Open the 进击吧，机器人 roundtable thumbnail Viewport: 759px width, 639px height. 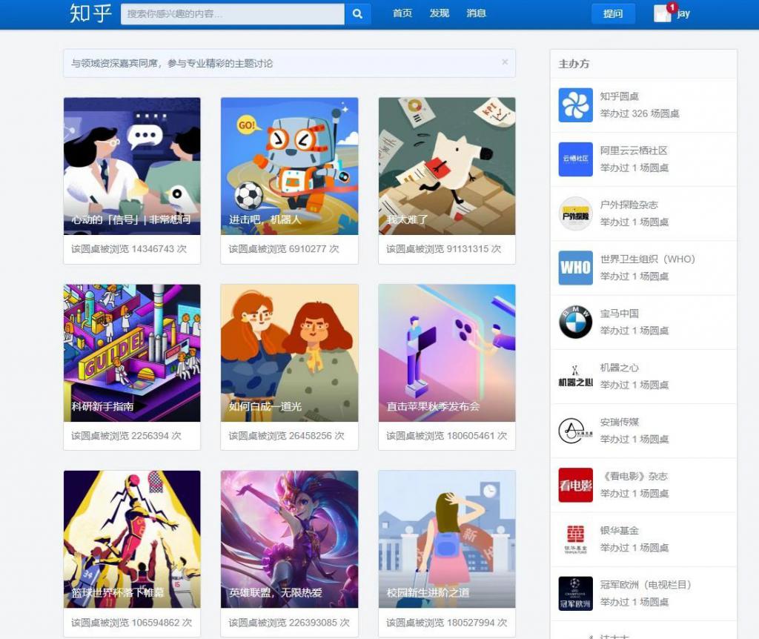[x=289, y=166]
